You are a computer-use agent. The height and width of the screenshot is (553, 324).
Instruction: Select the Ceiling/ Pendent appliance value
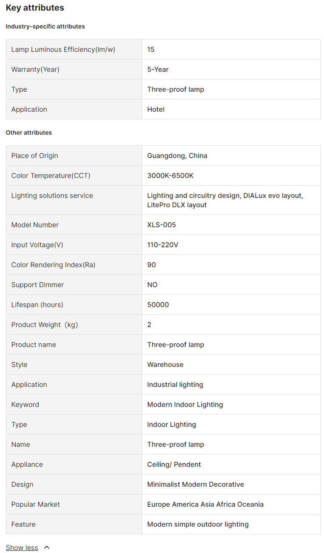pos(174,464)
